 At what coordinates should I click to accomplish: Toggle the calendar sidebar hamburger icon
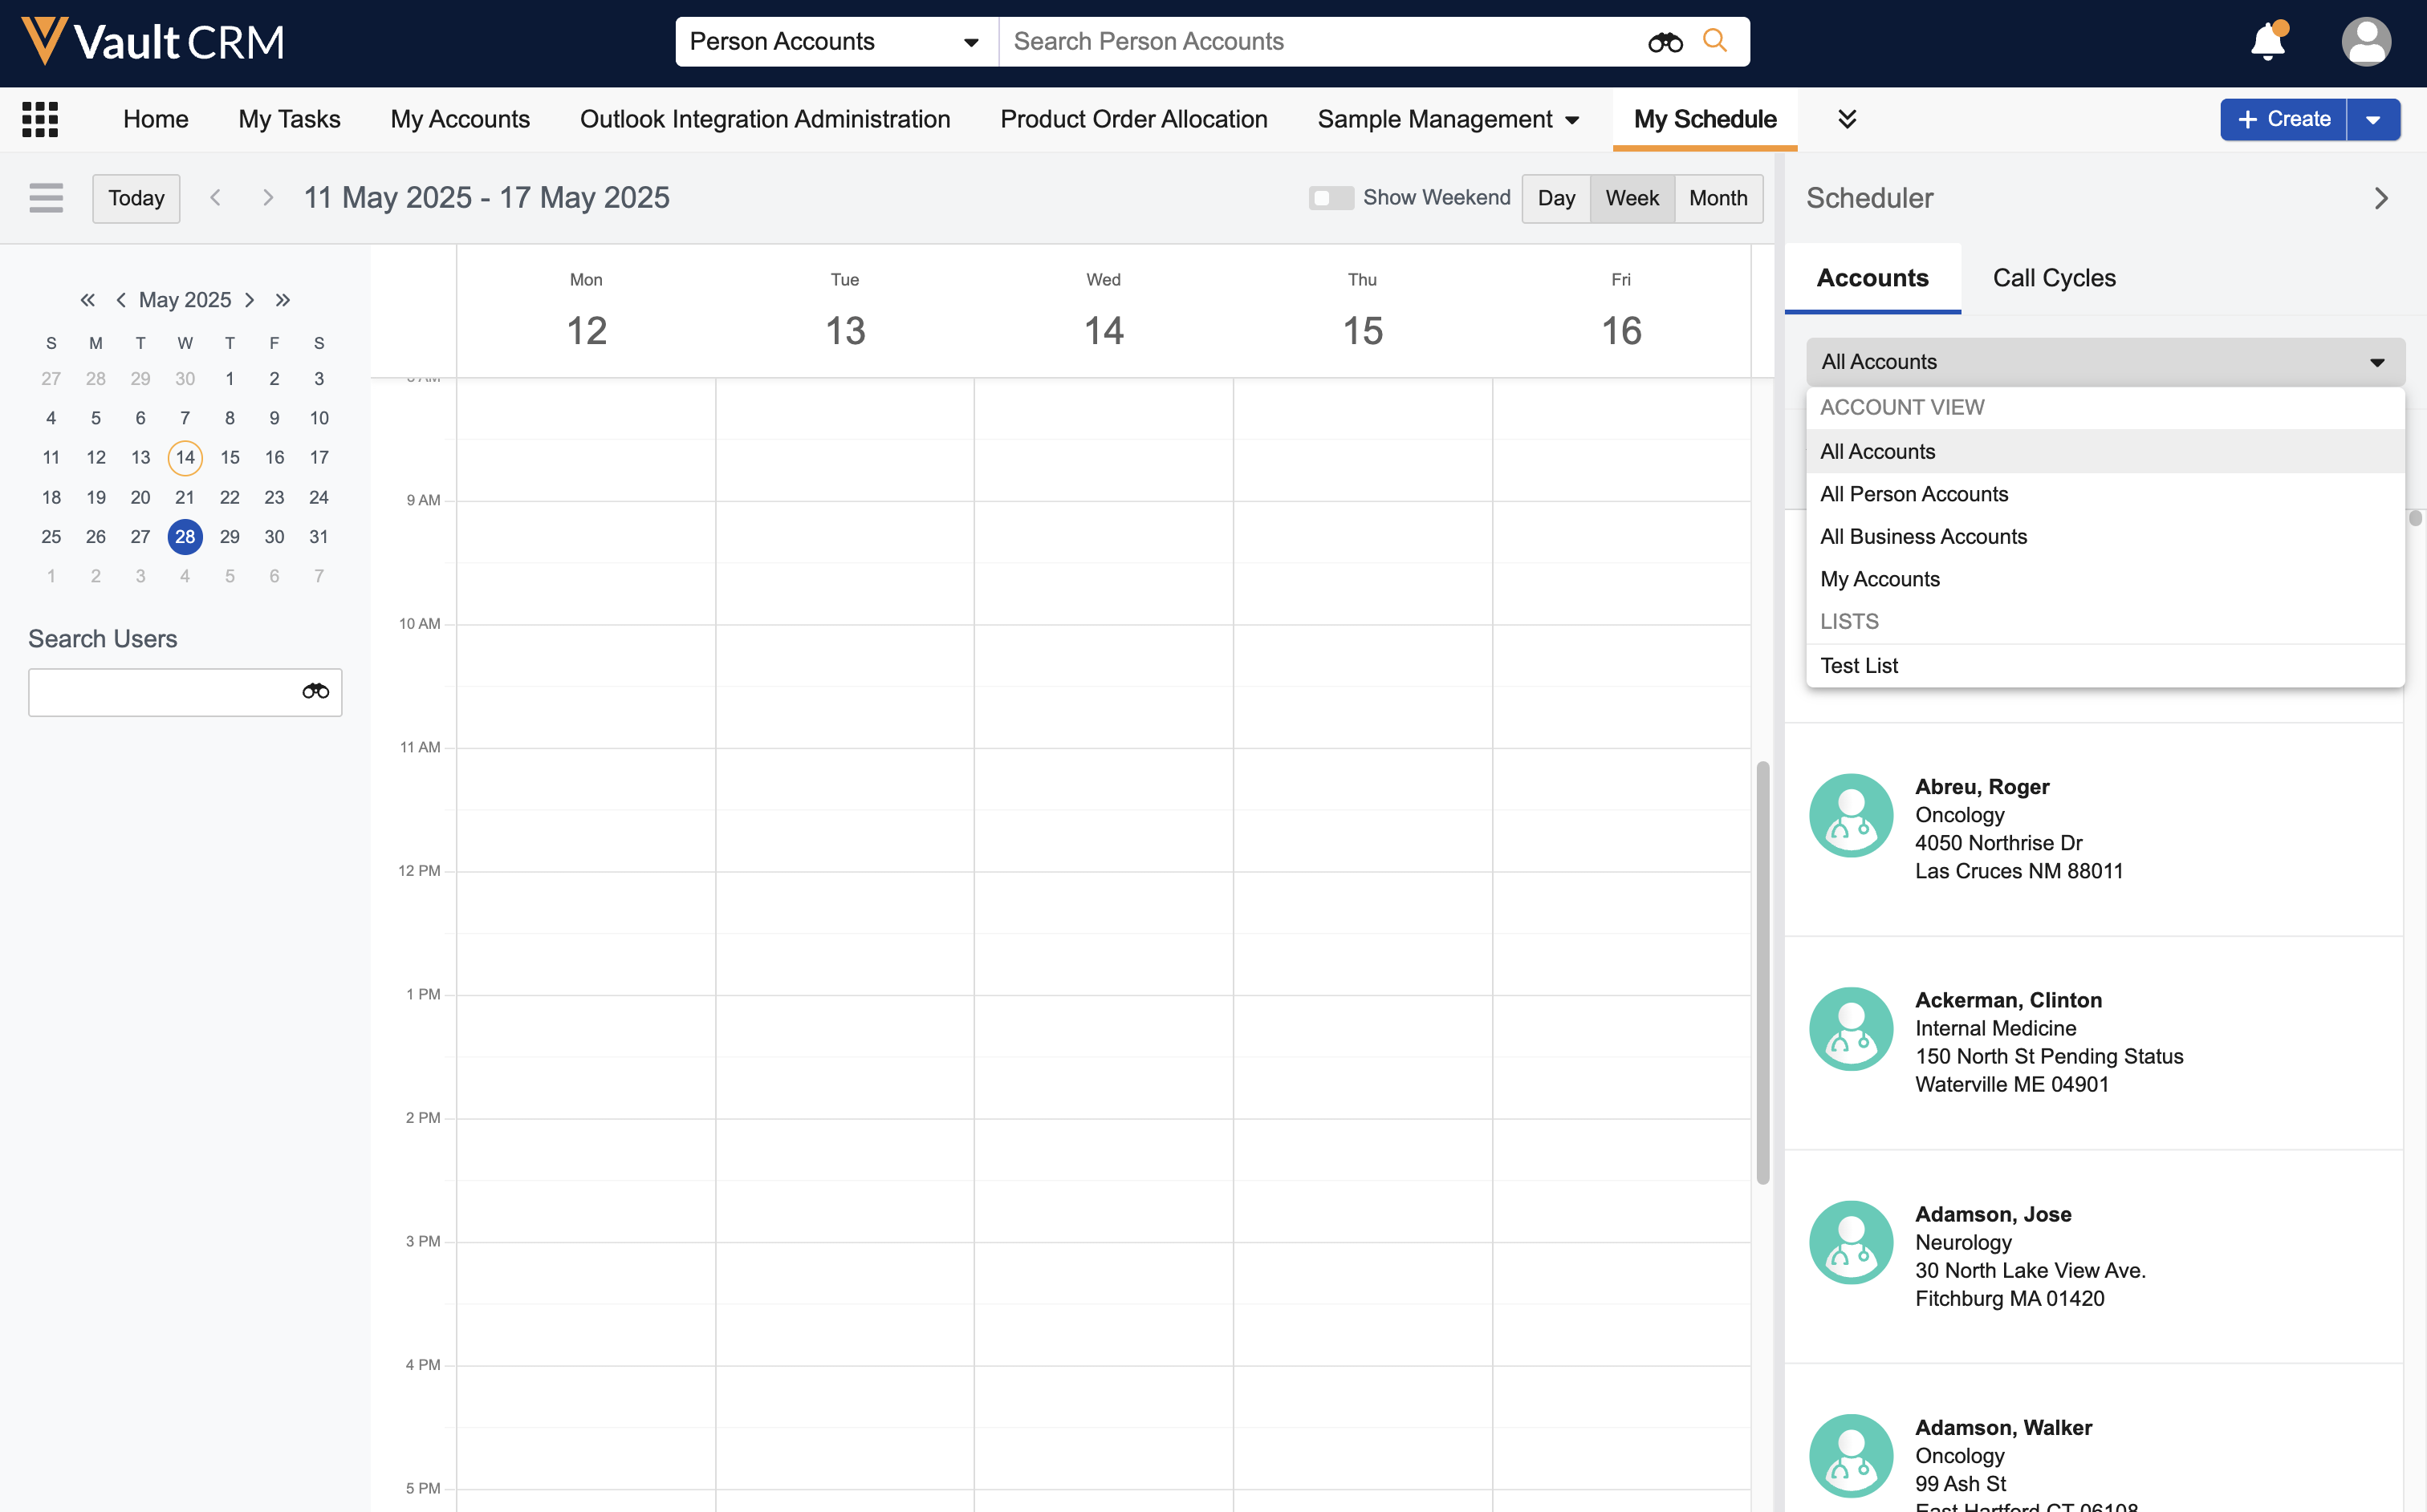(x=46, y=198)
